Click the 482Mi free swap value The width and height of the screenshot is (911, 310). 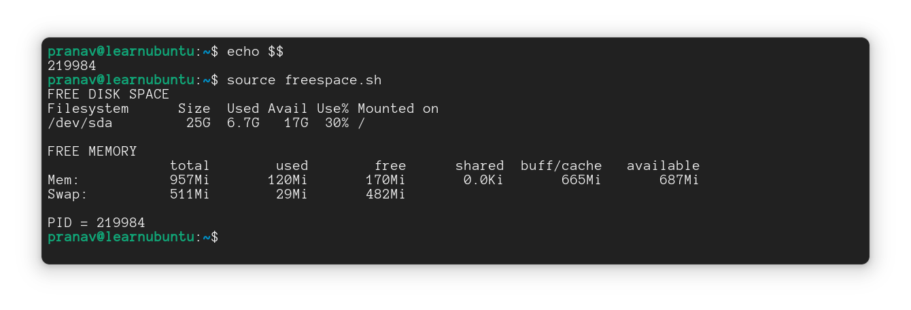(386, 194)
